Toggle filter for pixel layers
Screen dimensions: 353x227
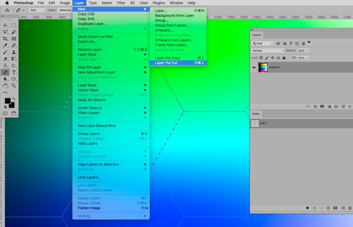[278, 43]
